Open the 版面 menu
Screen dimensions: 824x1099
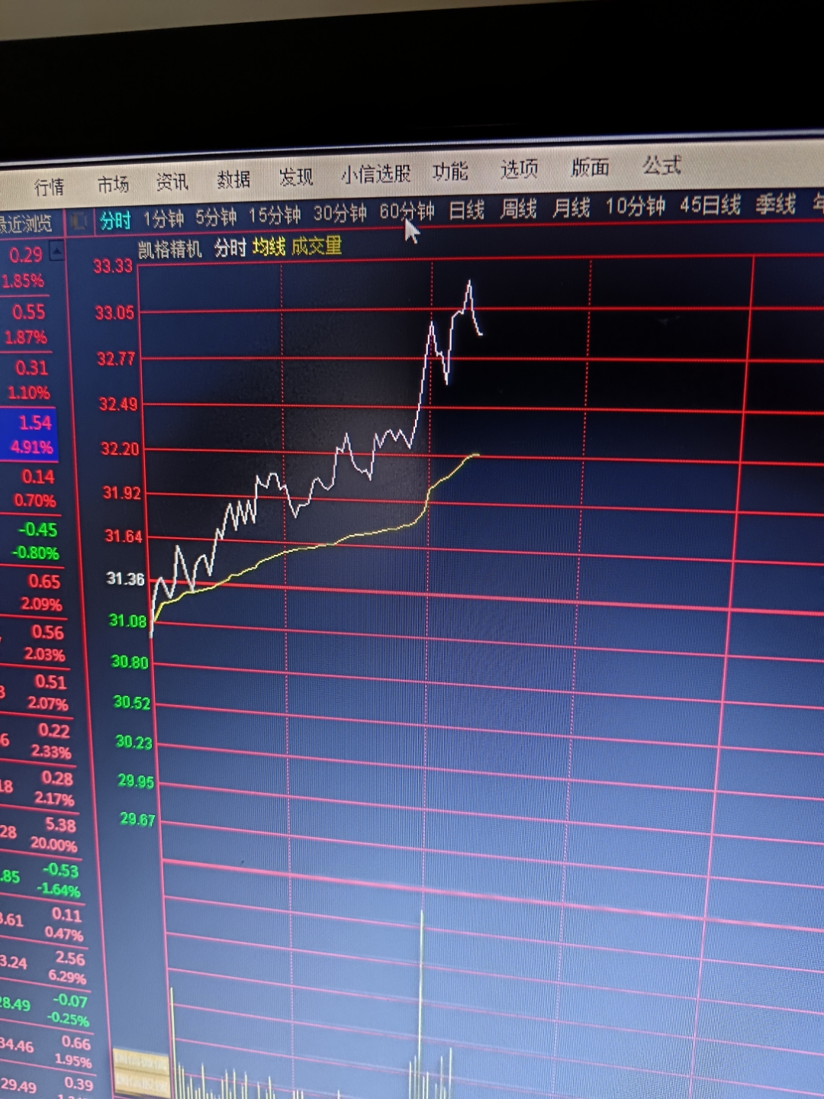click(x=590, y=167)
